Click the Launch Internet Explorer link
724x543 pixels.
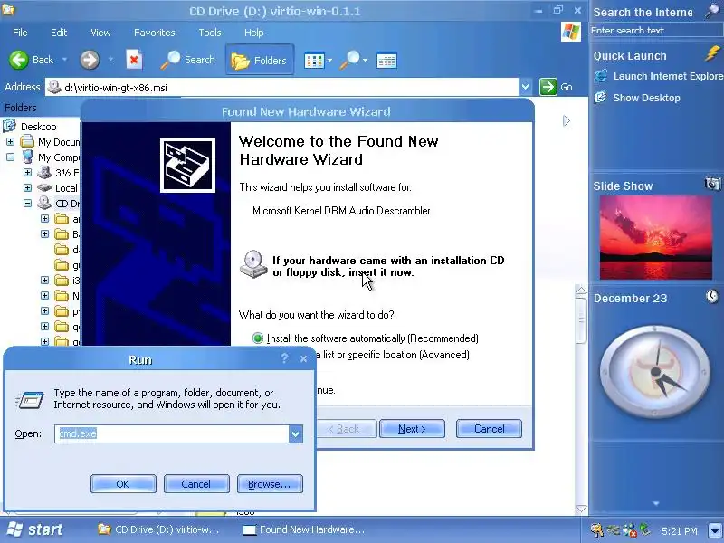tap(668, 76)
